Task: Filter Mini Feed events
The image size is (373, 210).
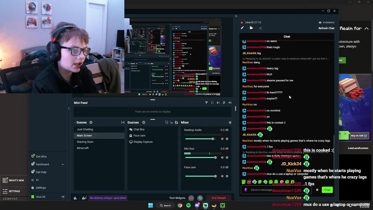Action: point(206,103)
